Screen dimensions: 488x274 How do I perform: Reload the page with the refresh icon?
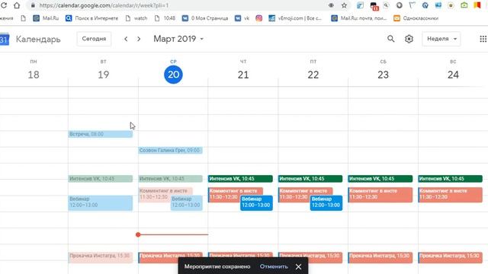click(x=3, y=5)
